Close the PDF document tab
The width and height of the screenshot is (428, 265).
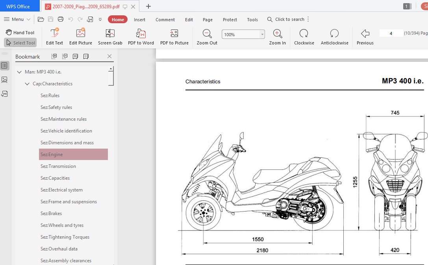[x=133, y=7]
